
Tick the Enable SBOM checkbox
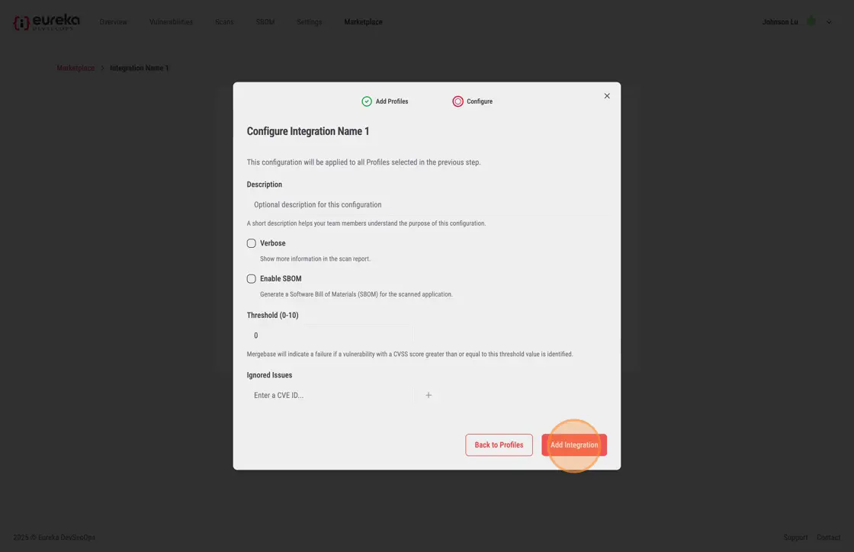point(251,279)
